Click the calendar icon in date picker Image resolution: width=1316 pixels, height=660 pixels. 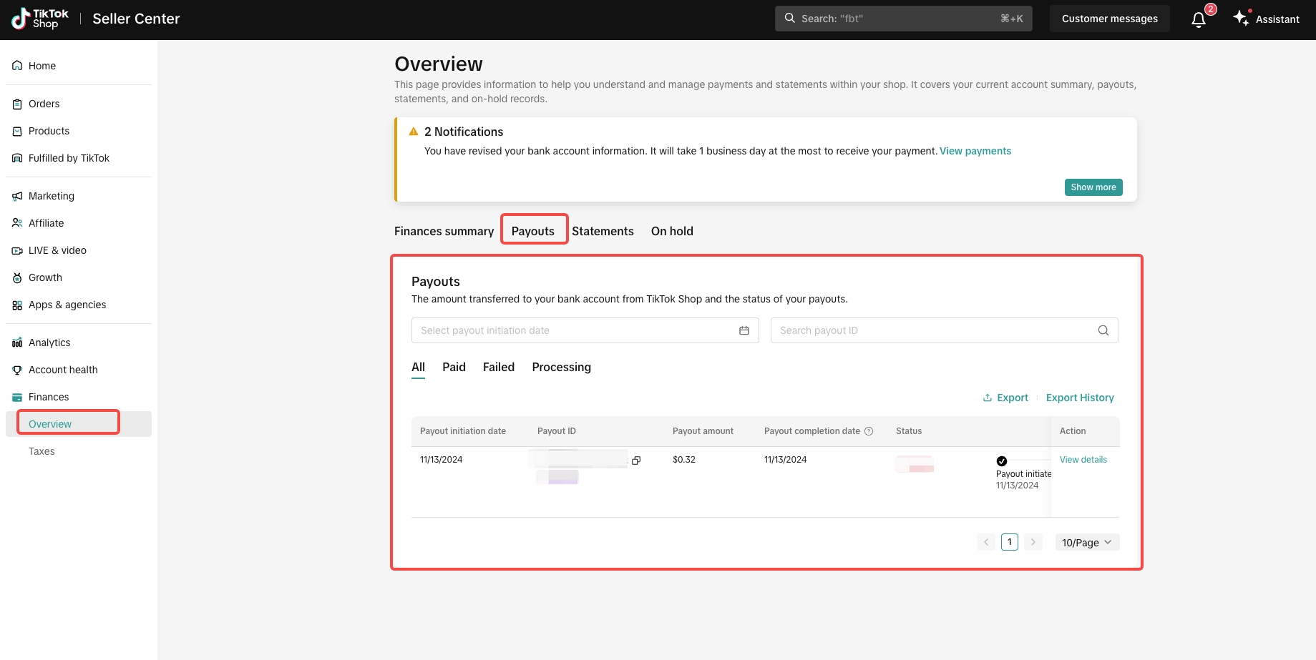(x=744, y=330)
